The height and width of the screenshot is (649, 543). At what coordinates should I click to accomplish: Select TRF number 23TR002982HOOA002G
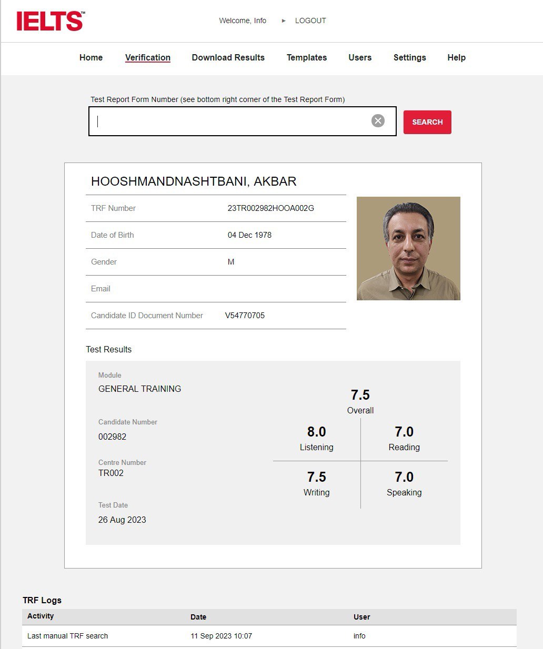(x=271, y=208)
